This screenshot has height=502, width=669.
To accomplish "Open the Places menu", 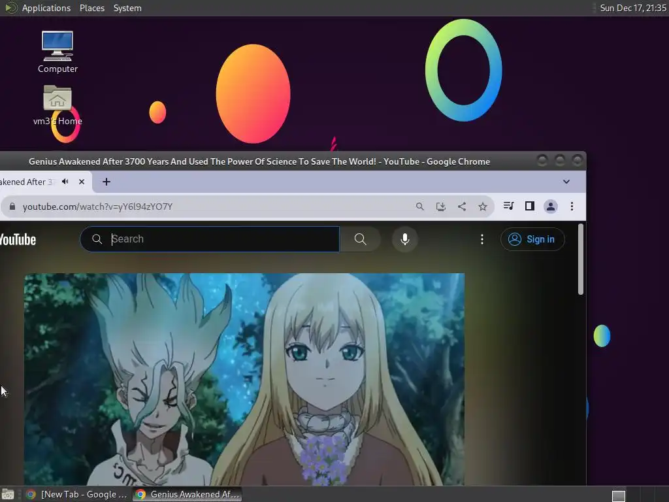I will pyautogui.click(x=91, y=8).
